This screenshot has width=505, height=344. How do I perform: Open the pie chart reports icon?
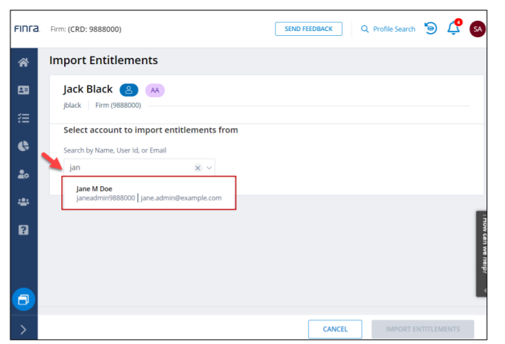tap(23, 146)
